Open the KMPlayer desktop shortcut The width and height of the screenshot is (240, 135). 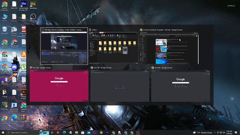4,81
